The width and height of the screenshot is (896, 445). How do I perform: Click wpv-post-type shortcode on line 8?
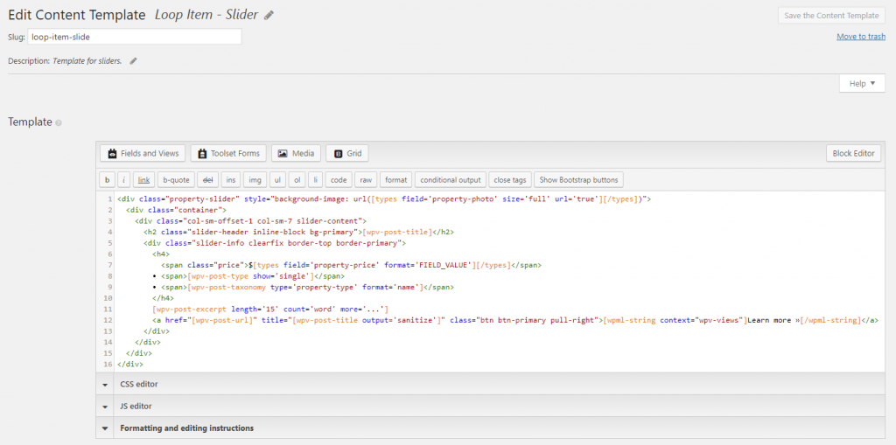[x=249, y=276]
